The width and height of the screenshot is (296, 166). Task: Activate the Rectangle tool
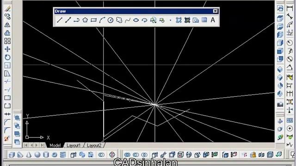[93, 20]
